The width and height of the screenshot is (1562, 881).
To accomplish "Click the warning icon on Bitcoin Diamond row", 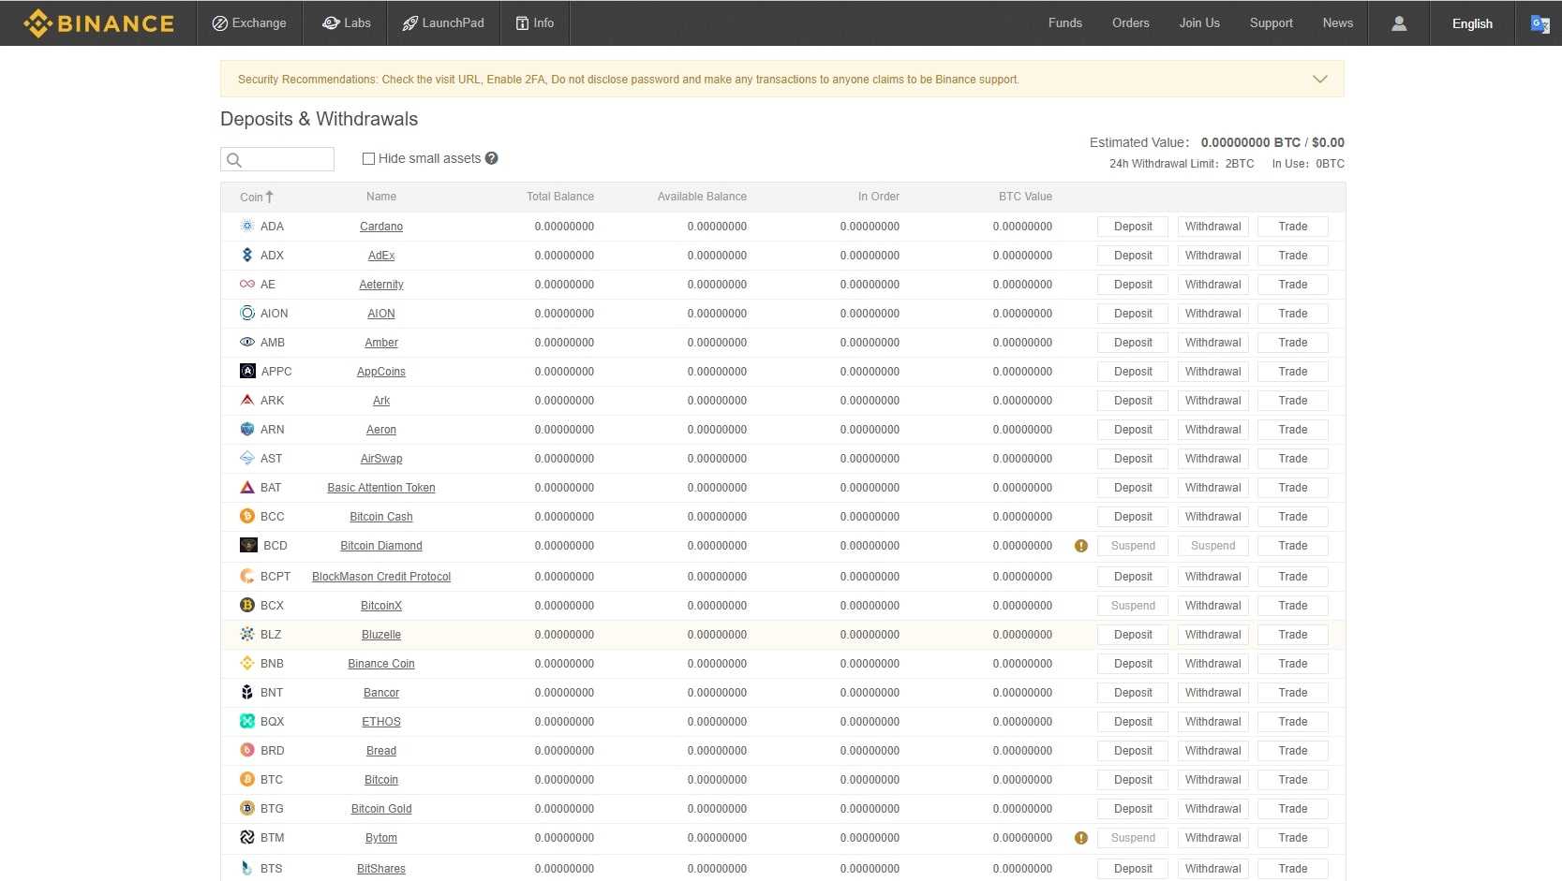I will point(1080,546).
